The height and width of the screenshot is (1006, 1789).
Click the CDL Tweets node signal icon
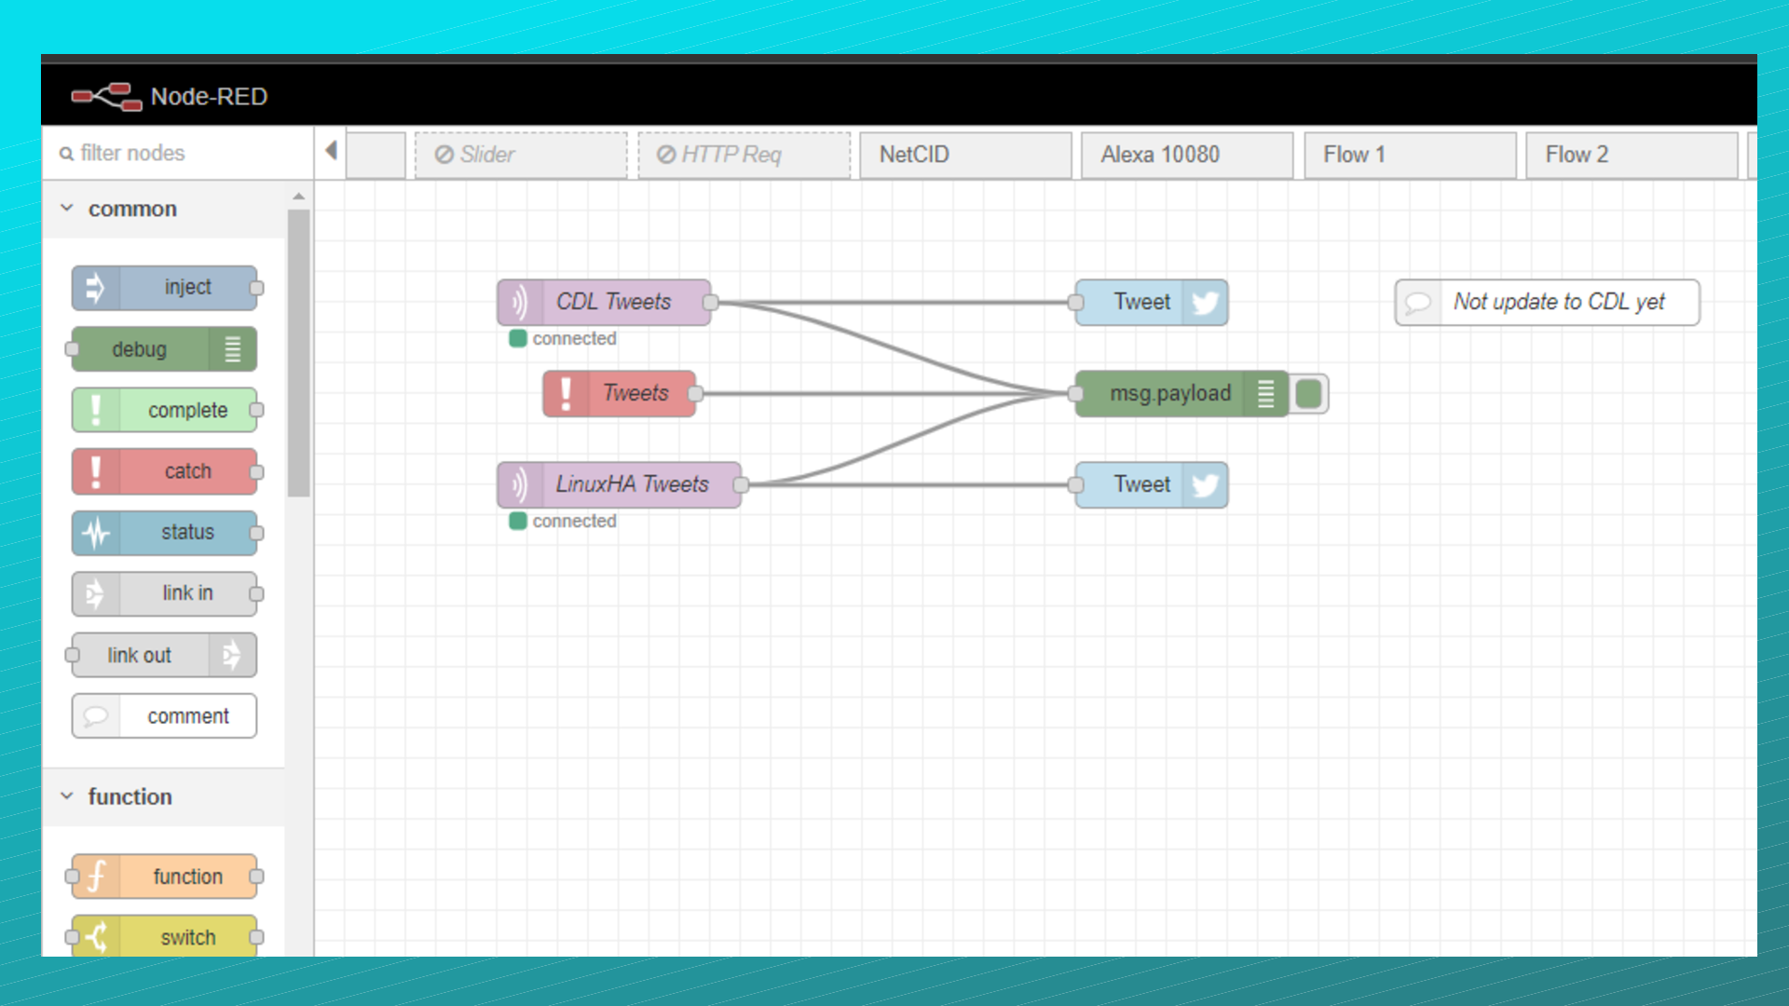click(519, 303)
